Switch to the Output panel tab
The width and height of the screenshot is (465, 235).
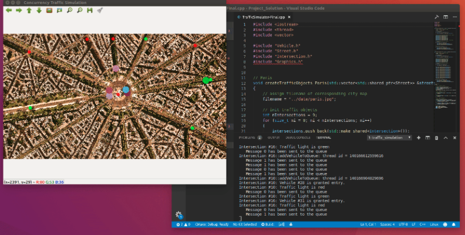(274, 138)
